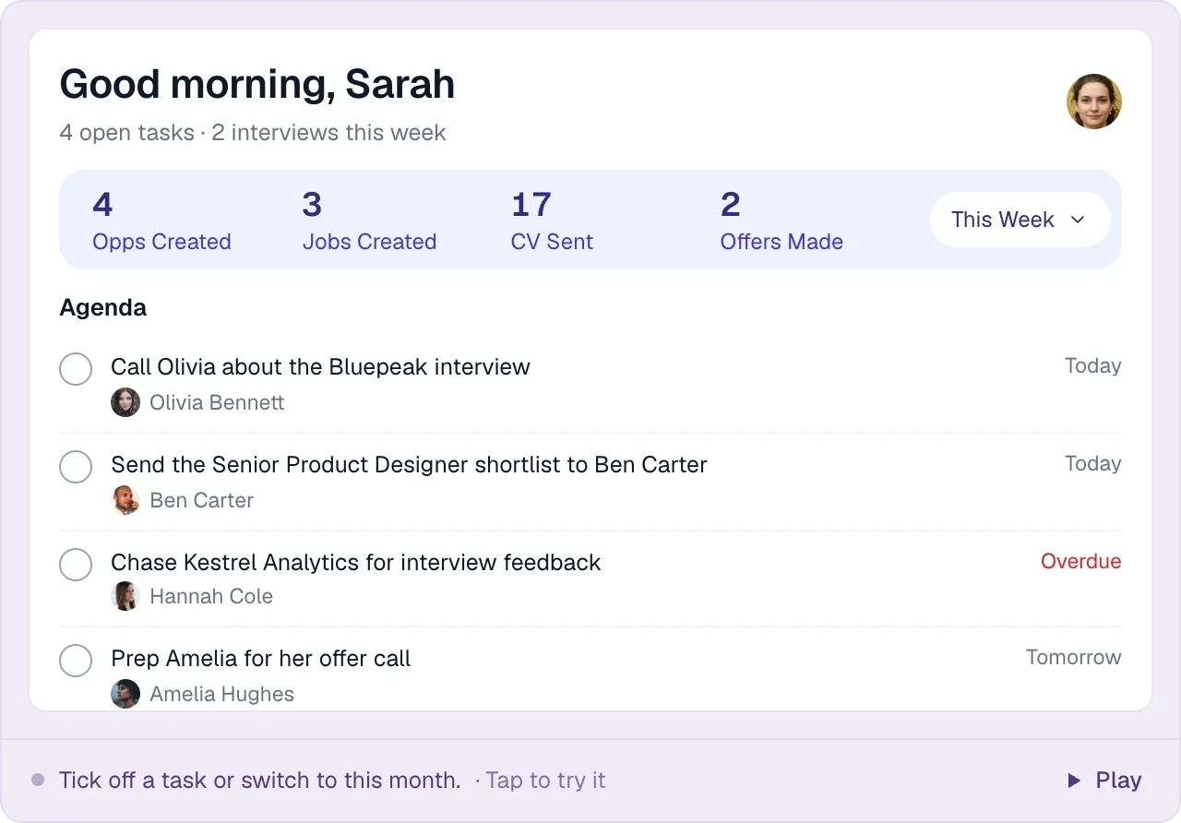Click the Tomorrow due label
Screen dimensions: 1181x823
tap(1074, 657)
